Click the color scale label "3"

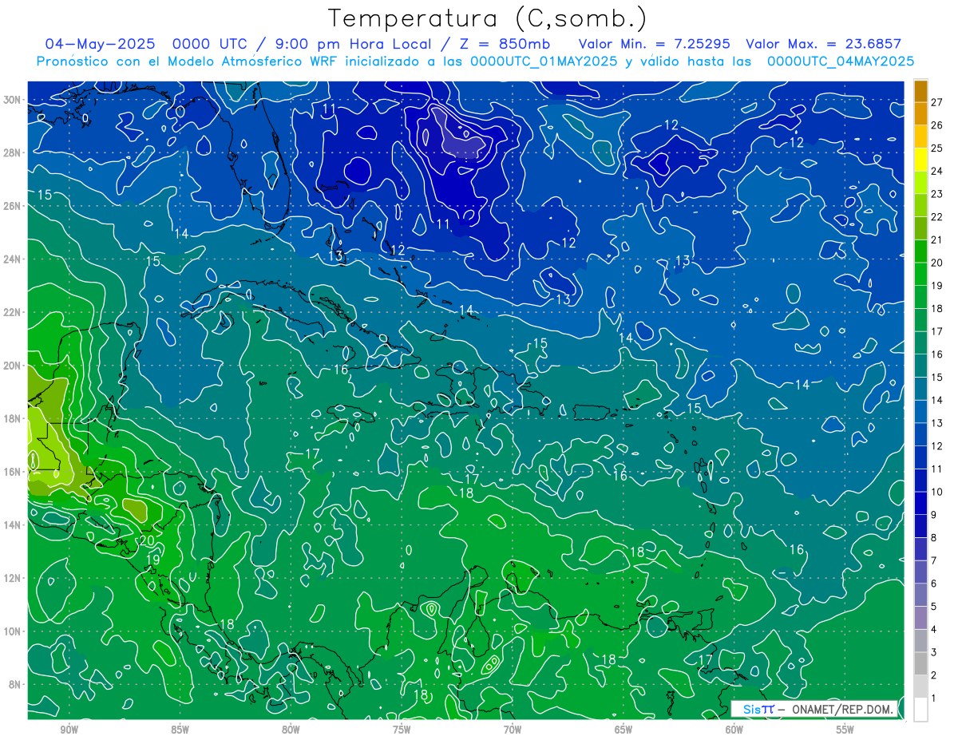pos(934,652)
